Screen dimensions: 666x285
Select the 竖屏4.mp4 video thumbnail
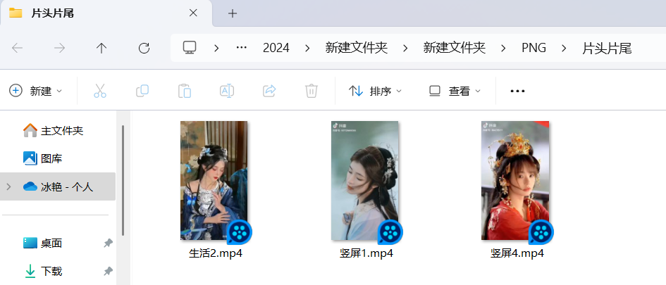pyautogui.click(x=515, y=181)
